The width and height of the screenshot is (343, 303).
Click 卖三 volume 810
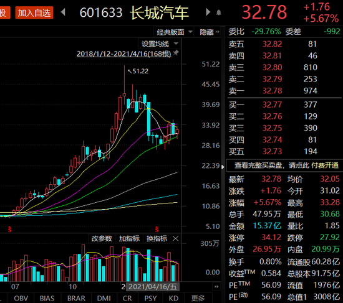click(x=310, y=67)
